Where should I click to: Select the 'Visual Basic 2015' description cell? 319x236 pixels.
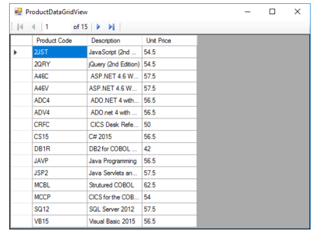click(x=115, y=221)
